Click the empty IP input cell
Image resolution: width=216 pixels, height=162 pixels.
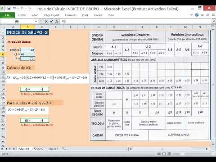[27, 58]
